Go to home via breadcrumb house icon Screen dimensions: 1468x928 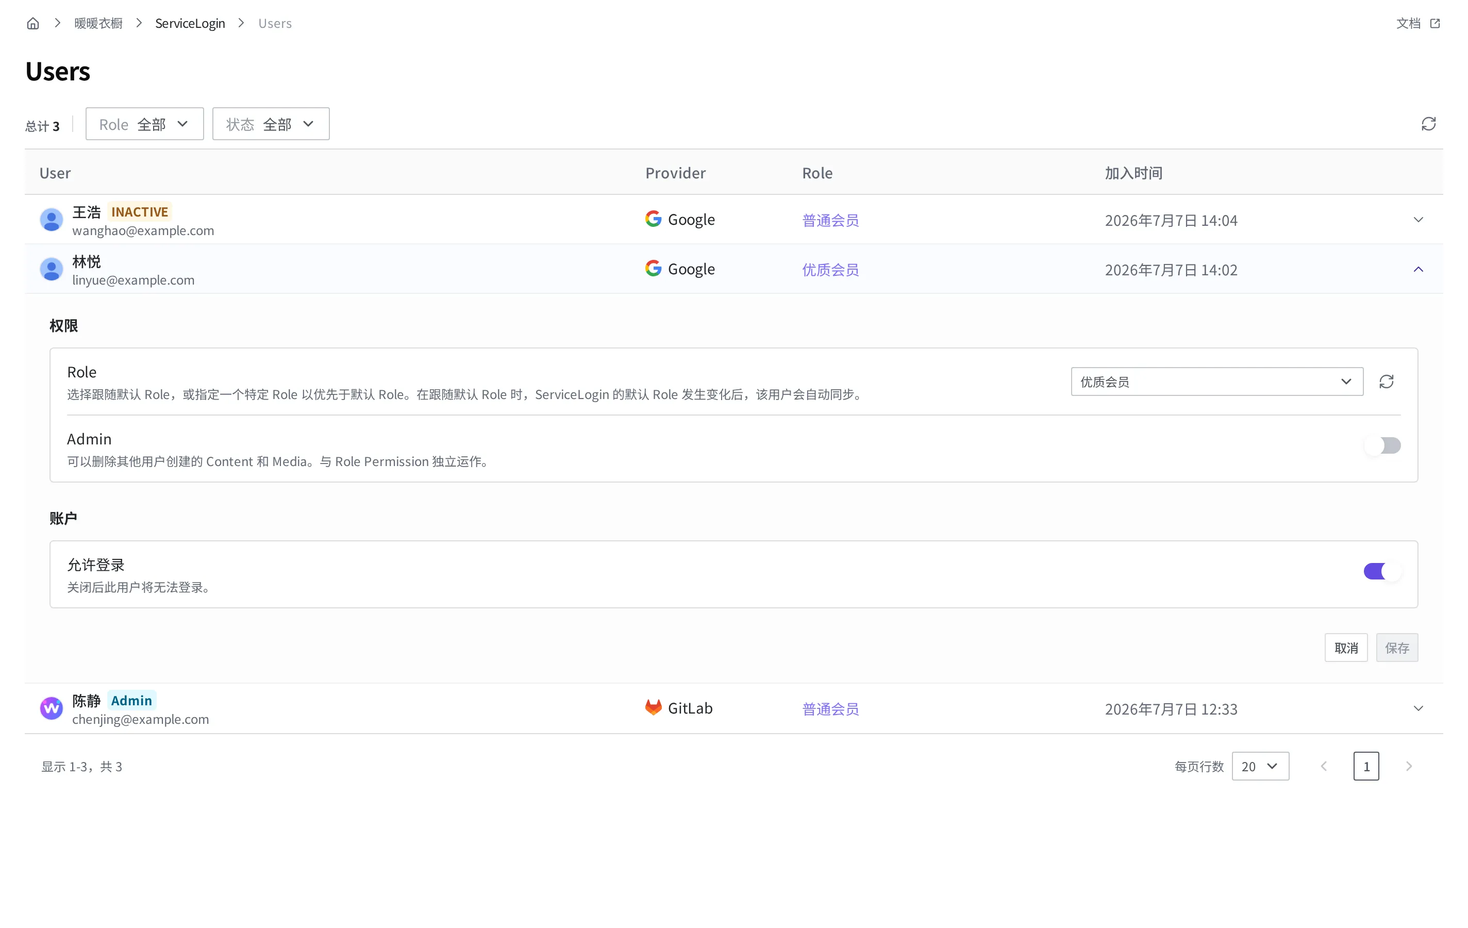pos(33,23)
